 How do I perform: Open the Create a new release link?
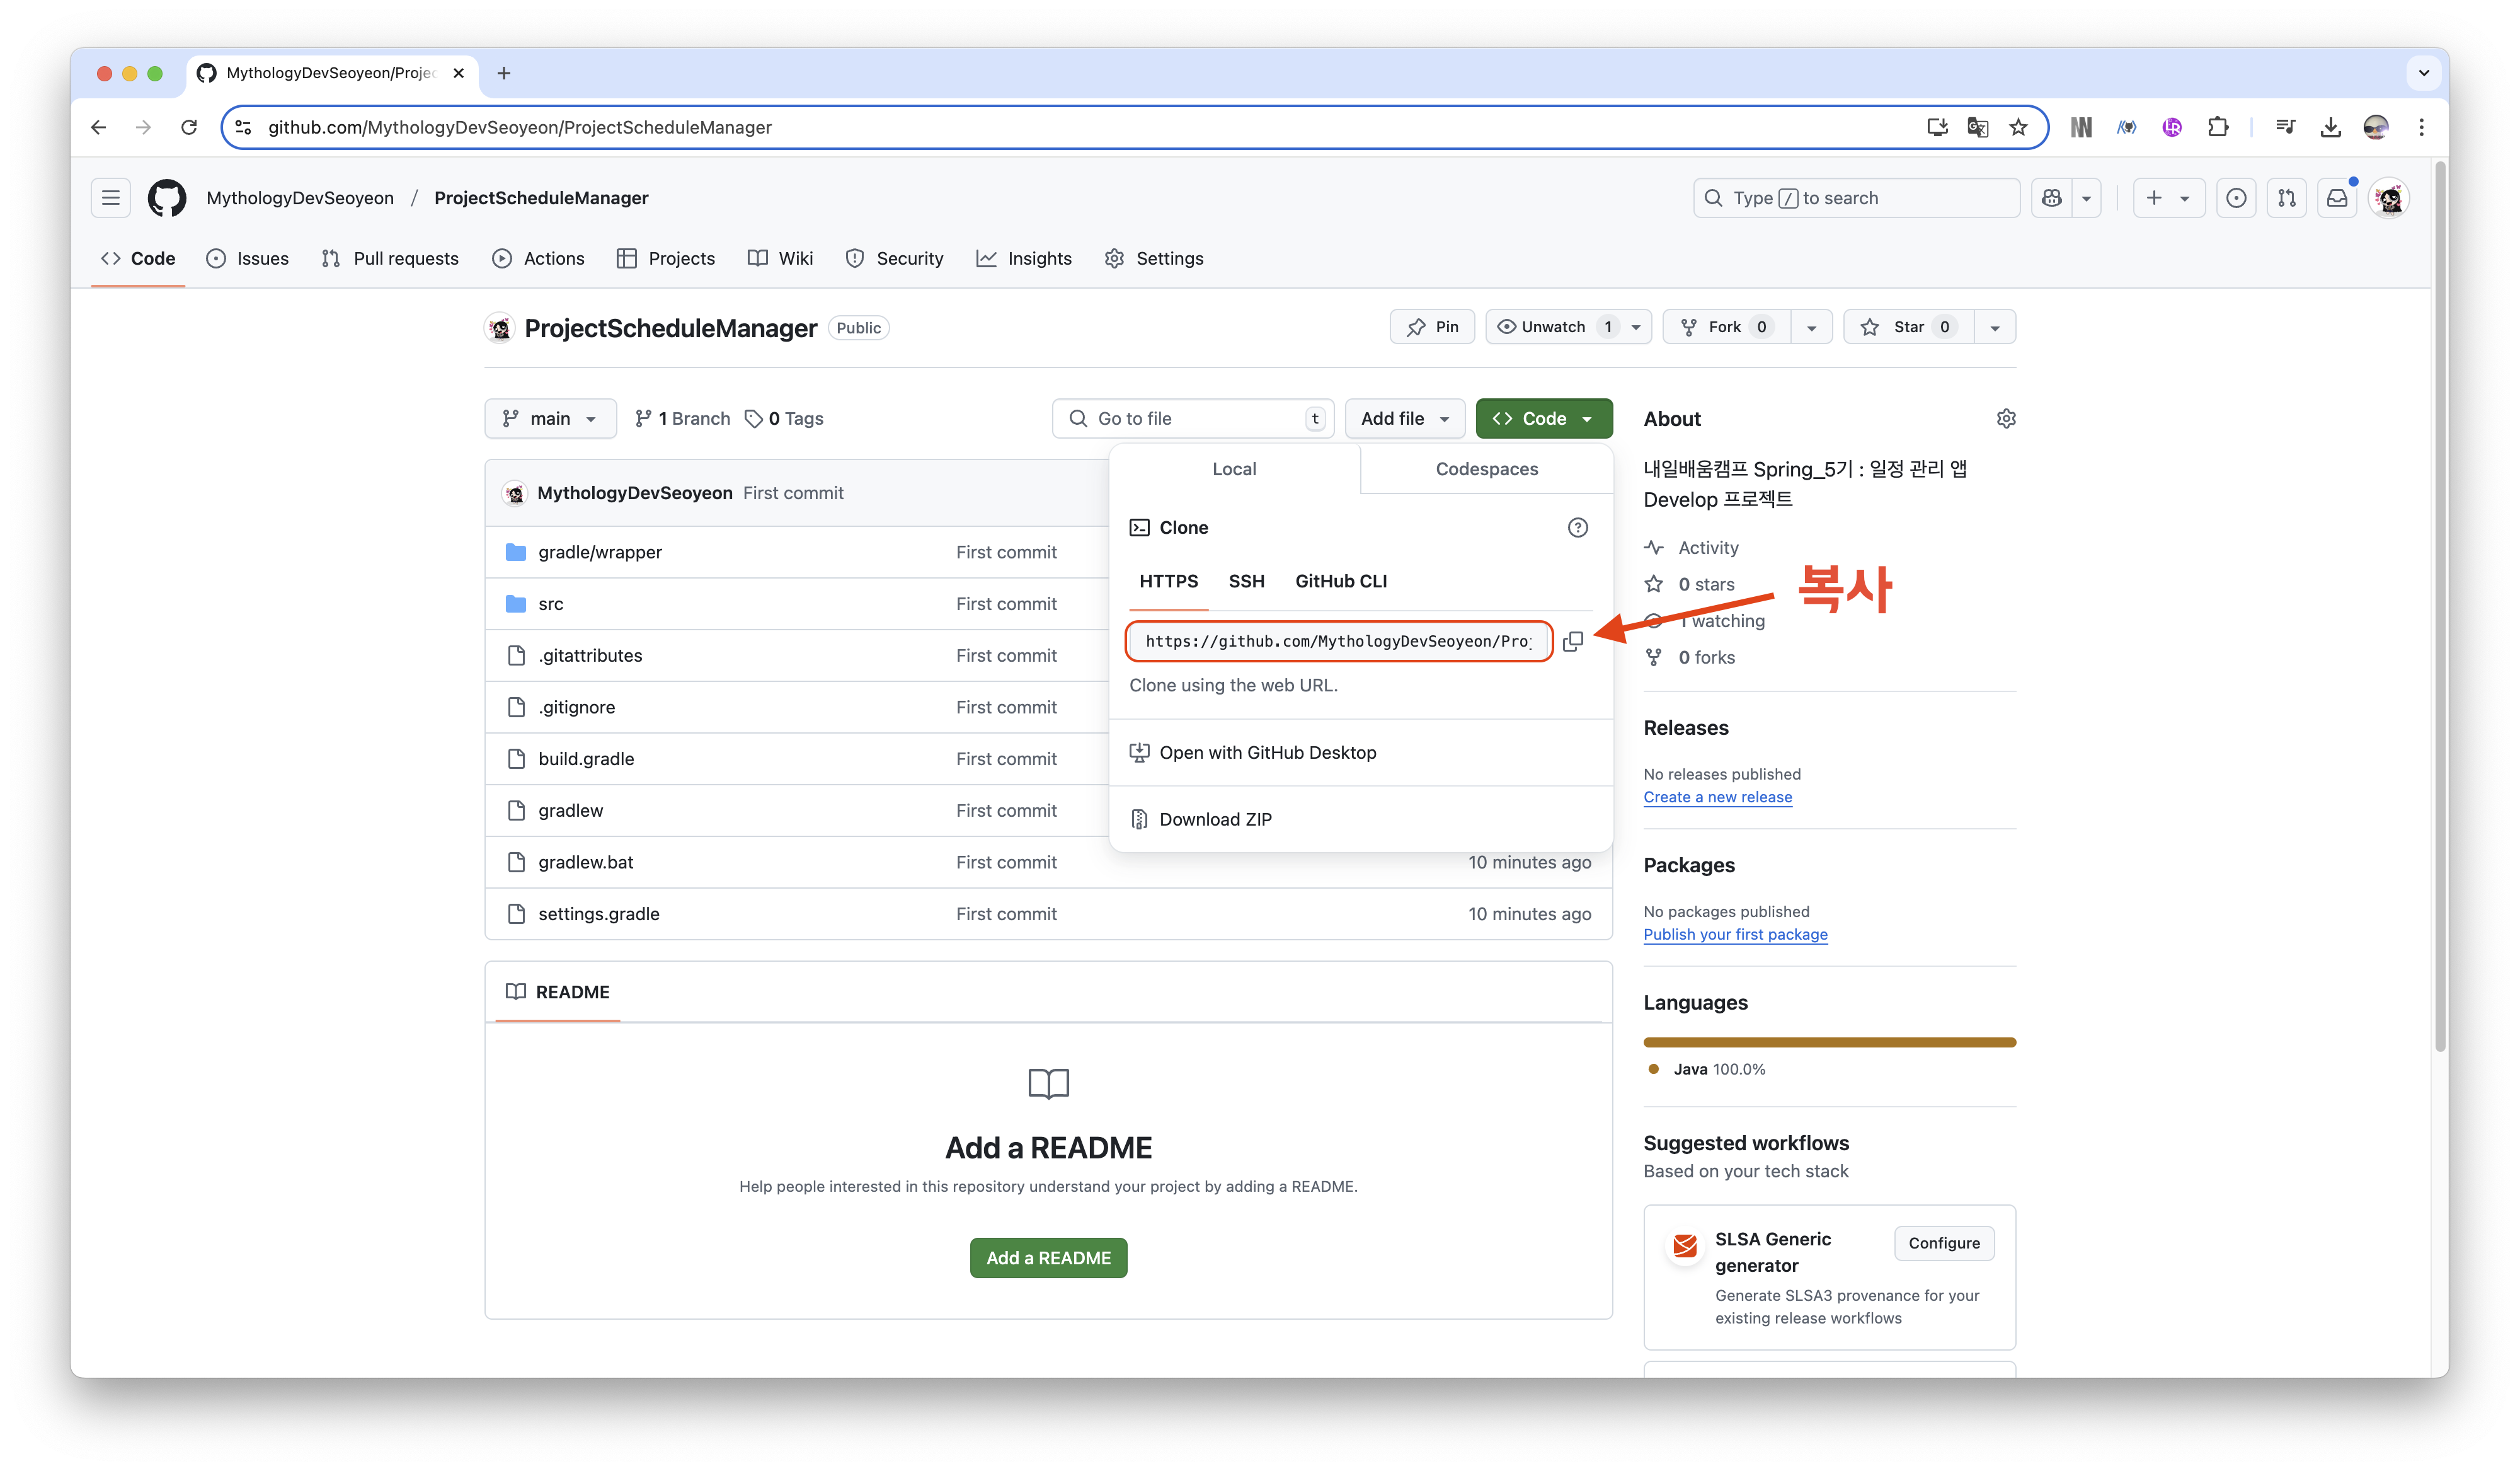click(x=1717, y=797)
